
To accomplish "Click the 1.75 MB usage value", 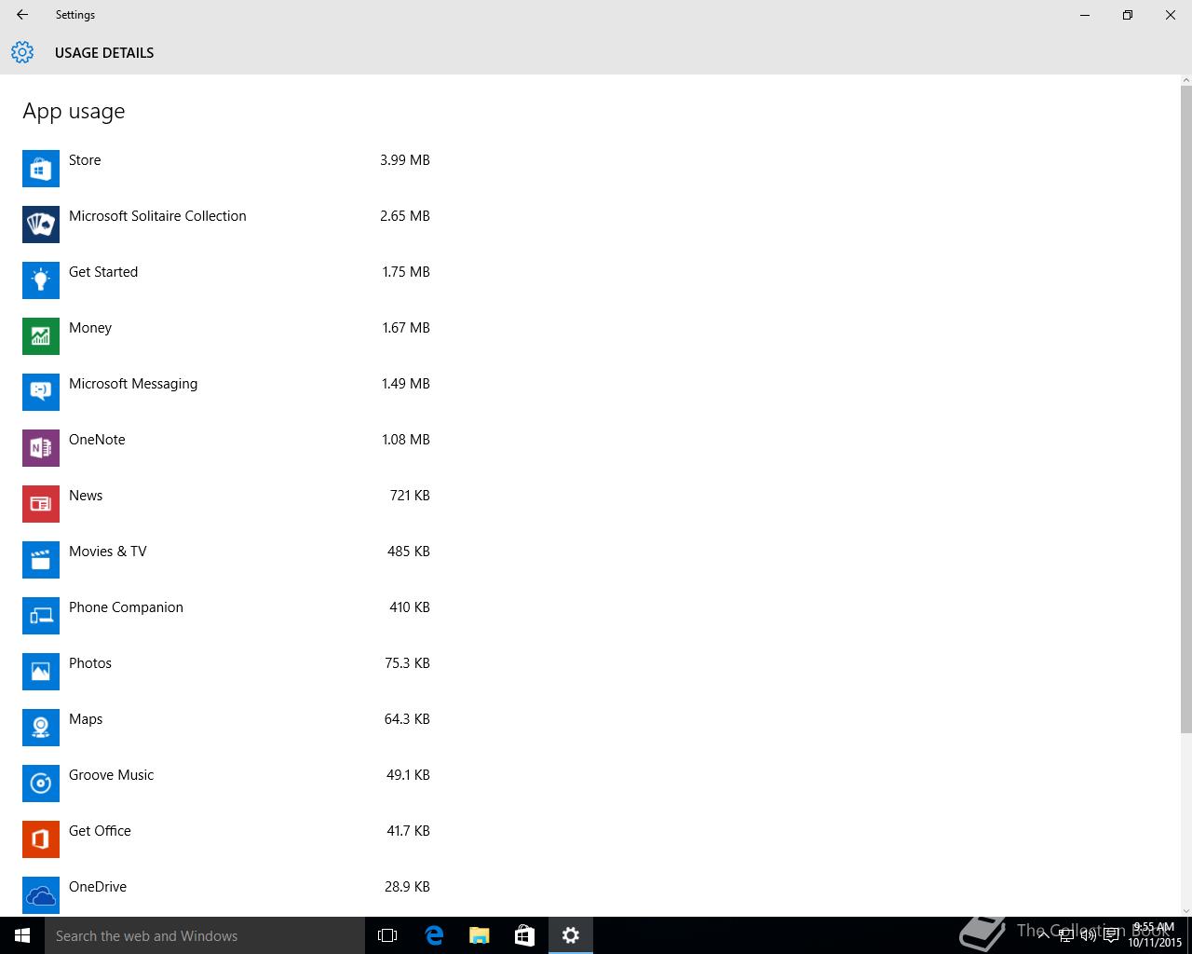I will click(x=406, y=272).
